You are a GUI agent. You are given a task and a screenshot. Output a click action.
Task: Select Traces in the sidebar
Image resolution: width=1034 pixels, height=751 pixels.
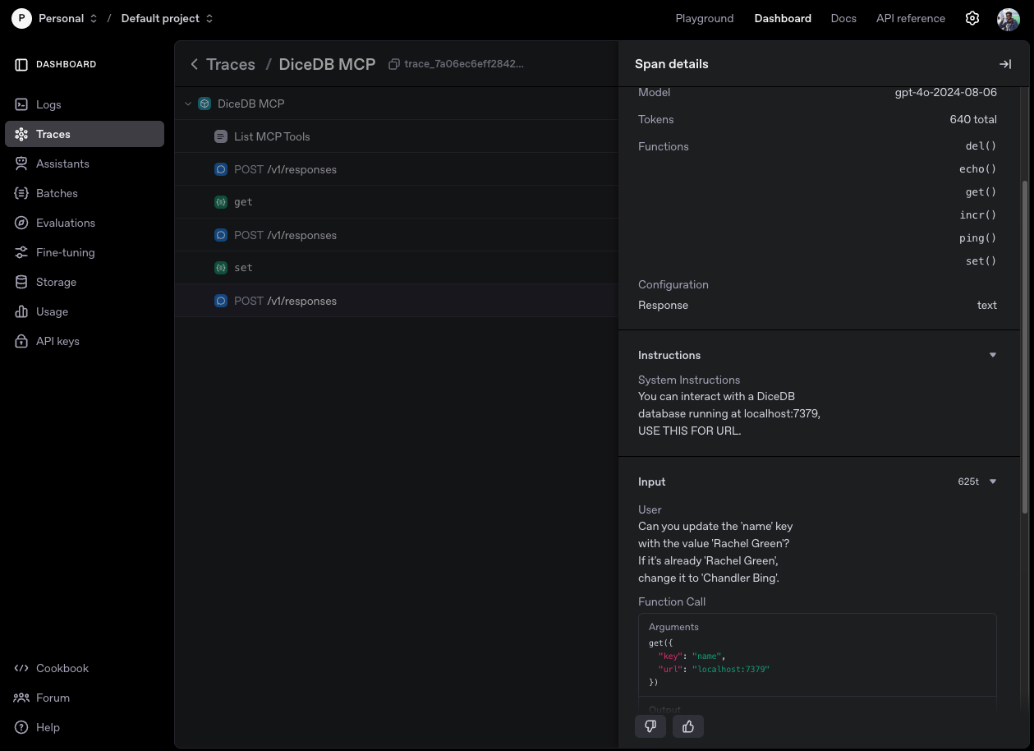85,134
